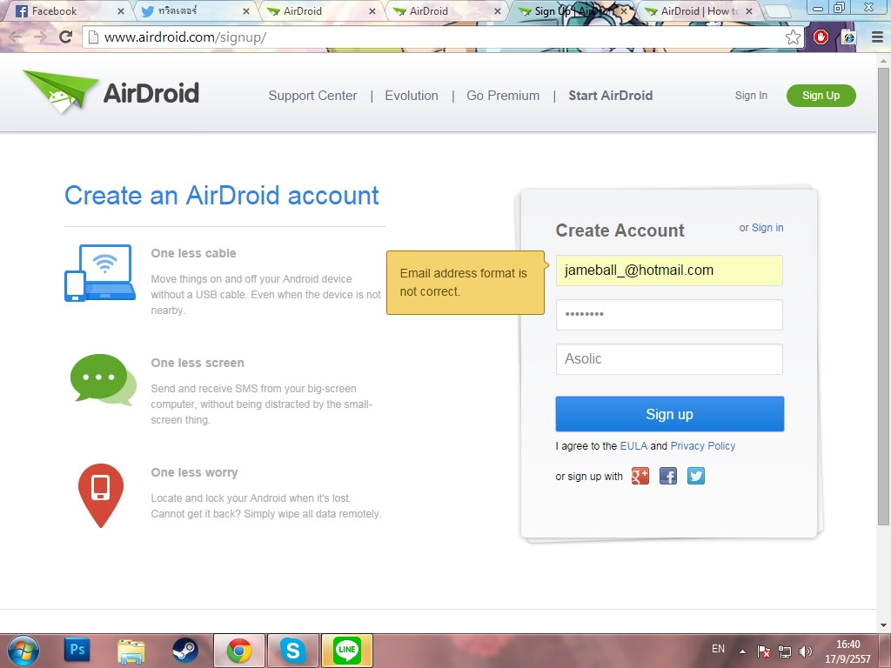Sign up with Google Plus icon

click(640, 476)
